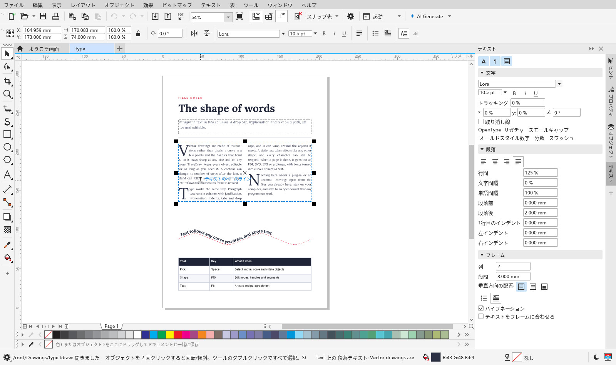Viewport: 616px width, 365px height.
Task: Select the Polygon tool
Action: 7,160
